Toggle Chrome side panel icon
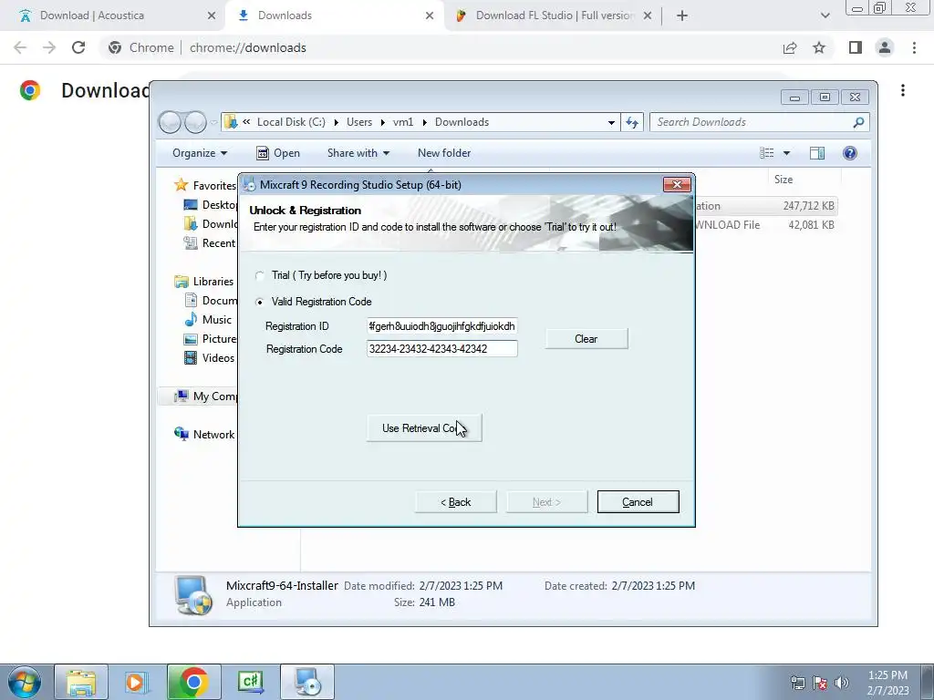The width and height of the screenshot is (934, 700). (x=856, y=47)
